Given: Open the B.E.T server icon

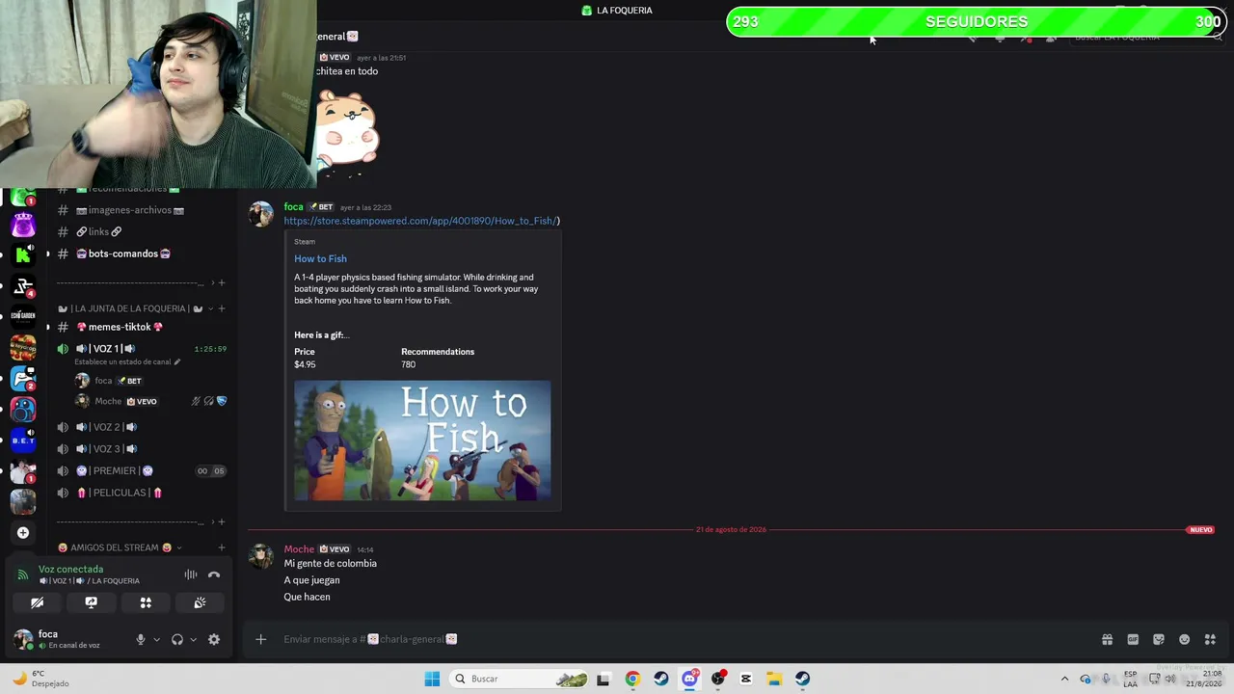Looking at the screenshot, I should 23,440.
